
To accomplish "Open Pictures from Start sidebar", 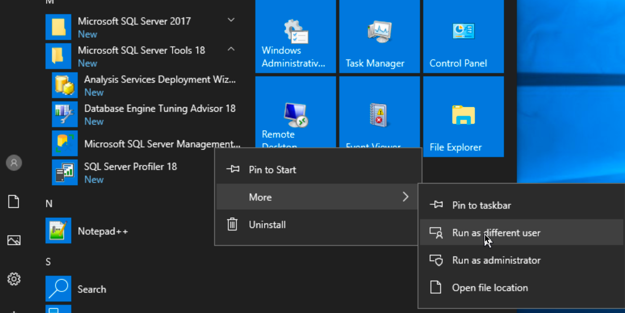I will tap(14, 240).
